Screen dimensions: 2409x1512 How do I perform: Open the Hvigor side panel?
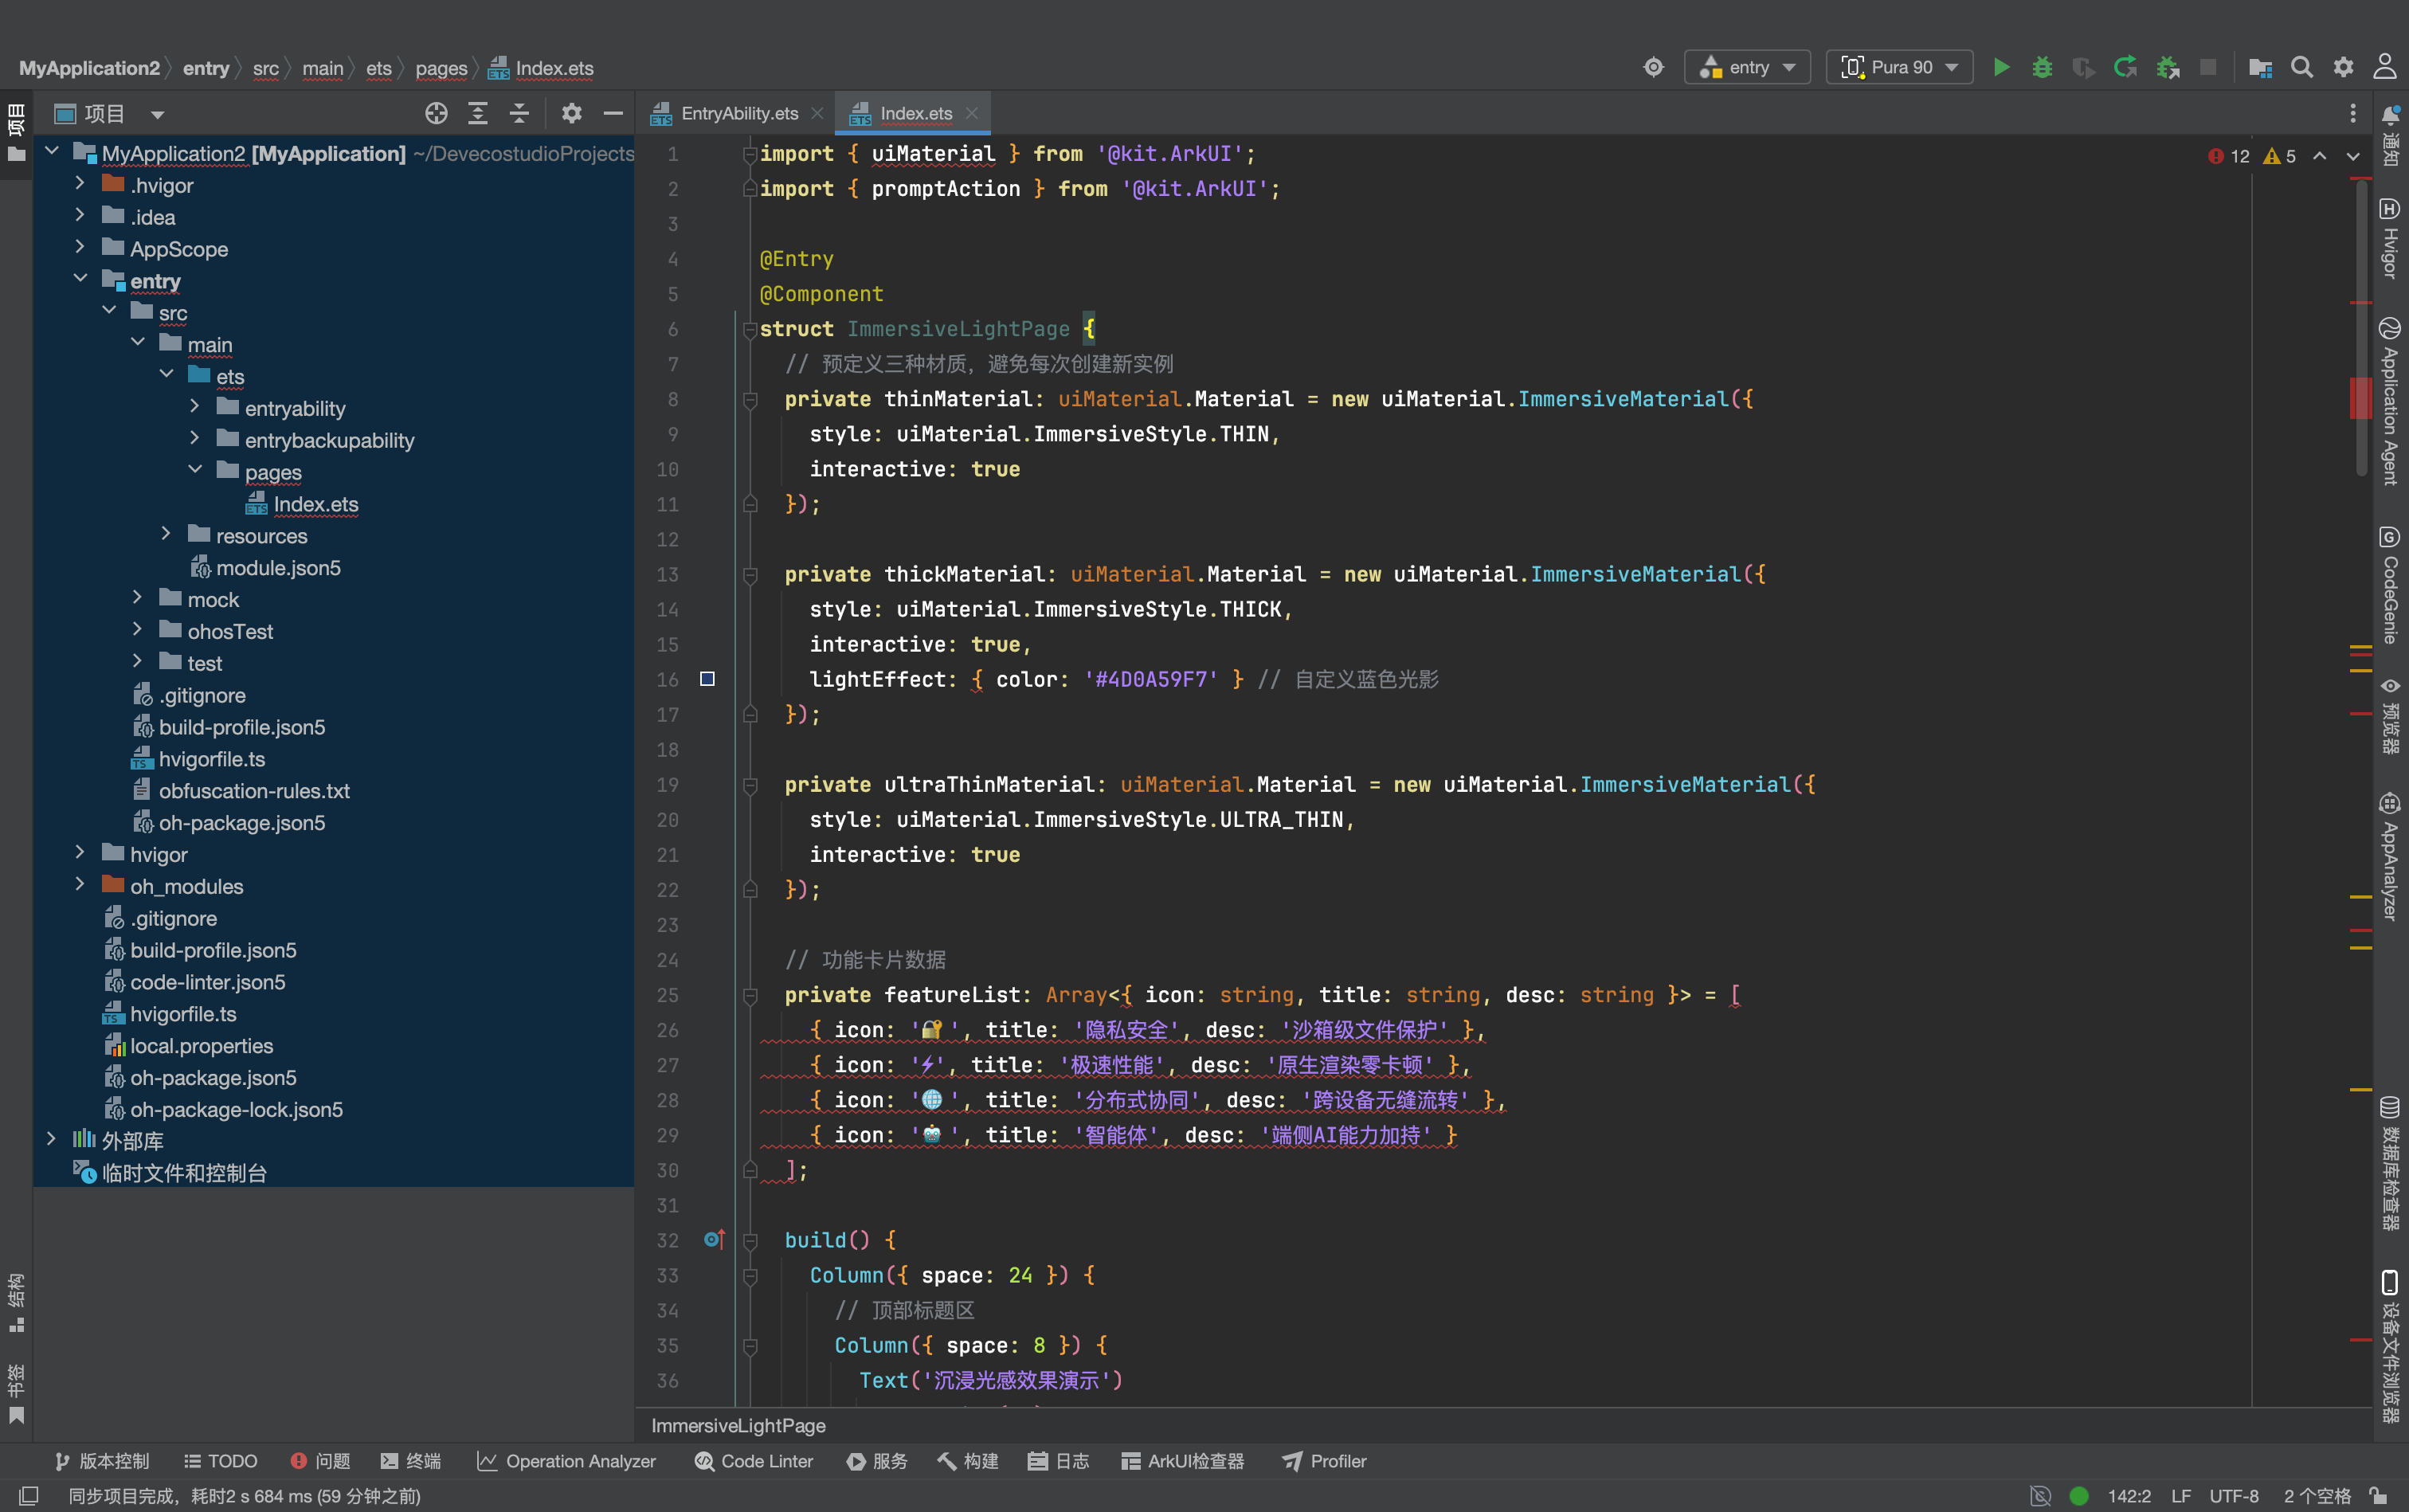(x=2390, y=240)
